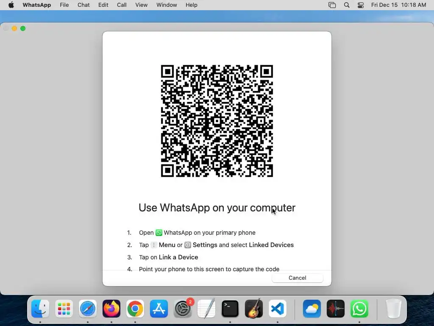This screenshot has height=326, width=434.
Task: Open Visual Studio Code from the Dock
Action: coord(278,309)
